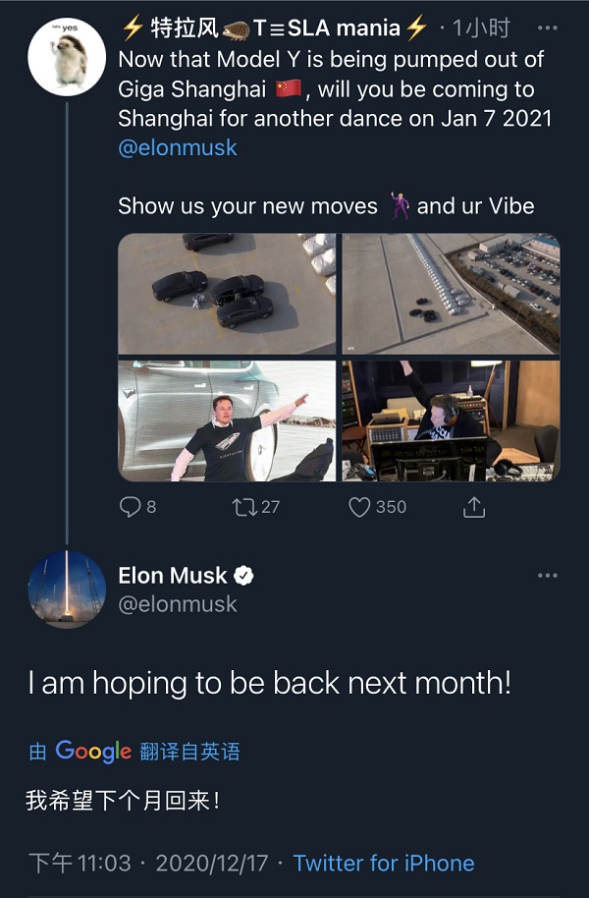The image size is (589, 898).
Task: Click the Elon Musk display name
Action: point(173,576)
